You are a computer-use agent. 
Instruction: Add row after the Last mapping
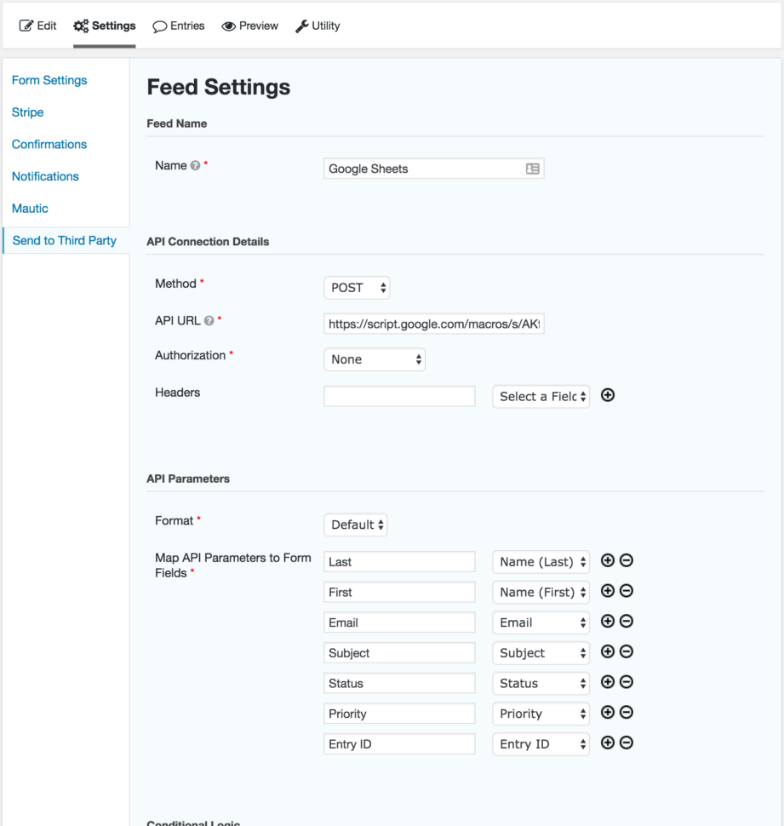[608, 560]
